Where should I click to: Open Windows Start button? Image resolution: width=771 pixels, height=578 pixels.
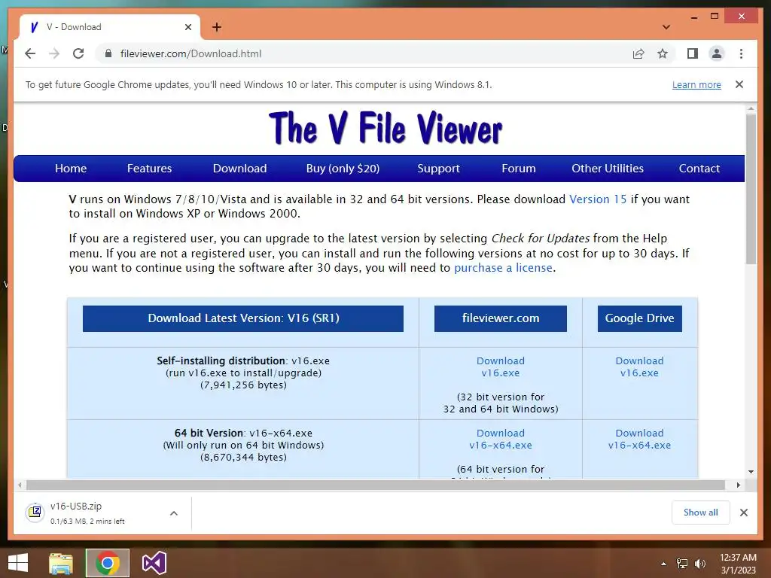point(18,563)
